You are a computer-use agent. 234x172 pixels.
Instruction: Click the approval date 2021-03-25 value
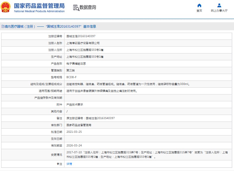pos(74,132)
